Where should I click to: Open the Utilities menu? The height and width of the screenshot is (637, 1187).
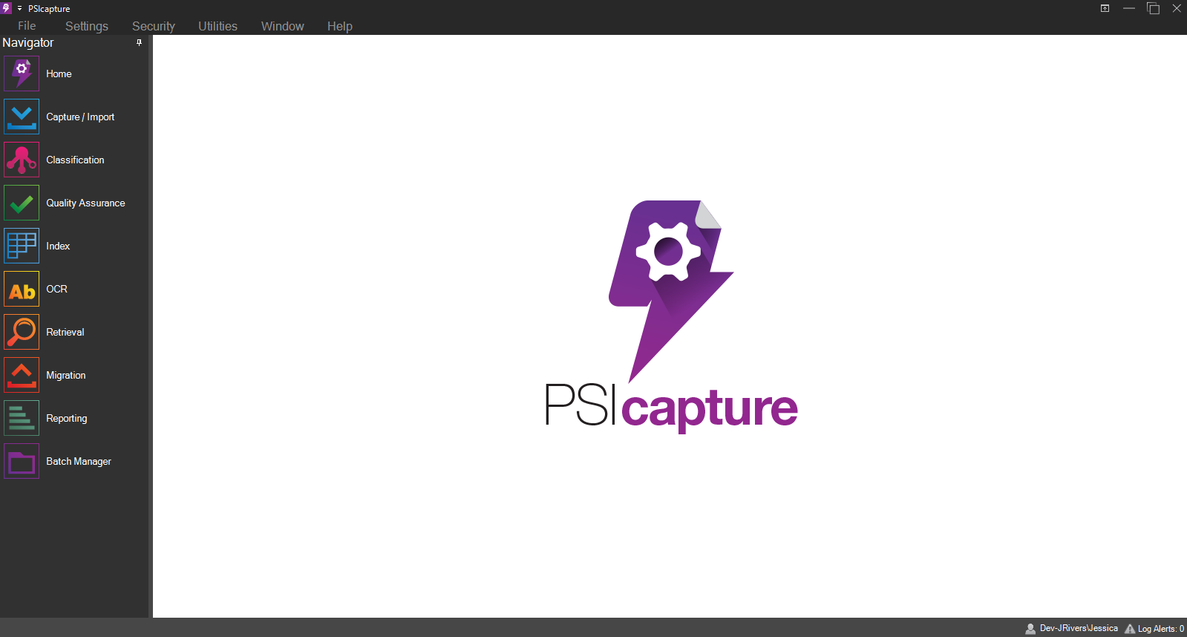coord(218,26)
